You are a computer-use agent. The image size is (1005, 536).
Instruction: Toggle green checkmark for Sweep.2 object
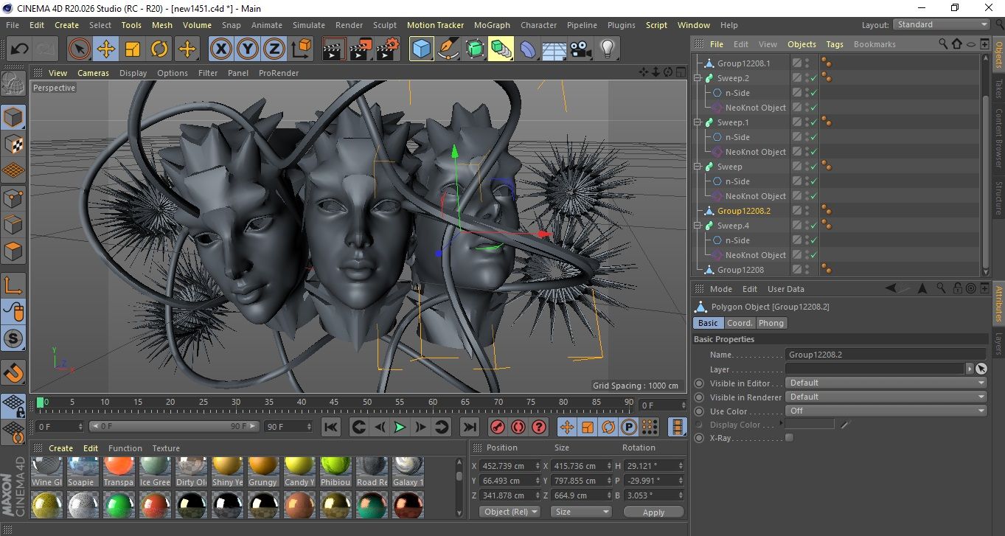point(813,78)
